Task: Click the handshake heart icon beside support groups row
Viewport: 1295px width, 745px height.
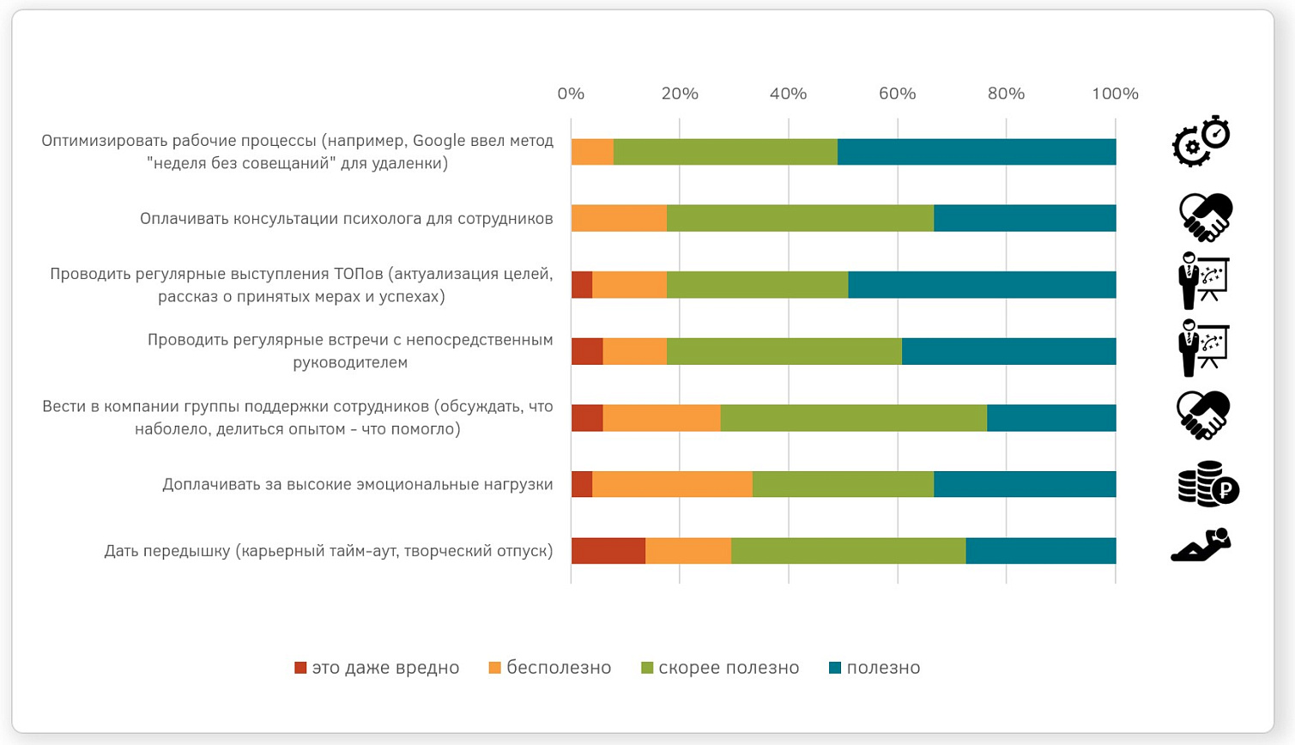Action: [x=1205, y=415]
